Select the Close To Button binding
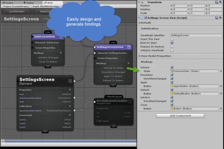 tap(48, 62)
